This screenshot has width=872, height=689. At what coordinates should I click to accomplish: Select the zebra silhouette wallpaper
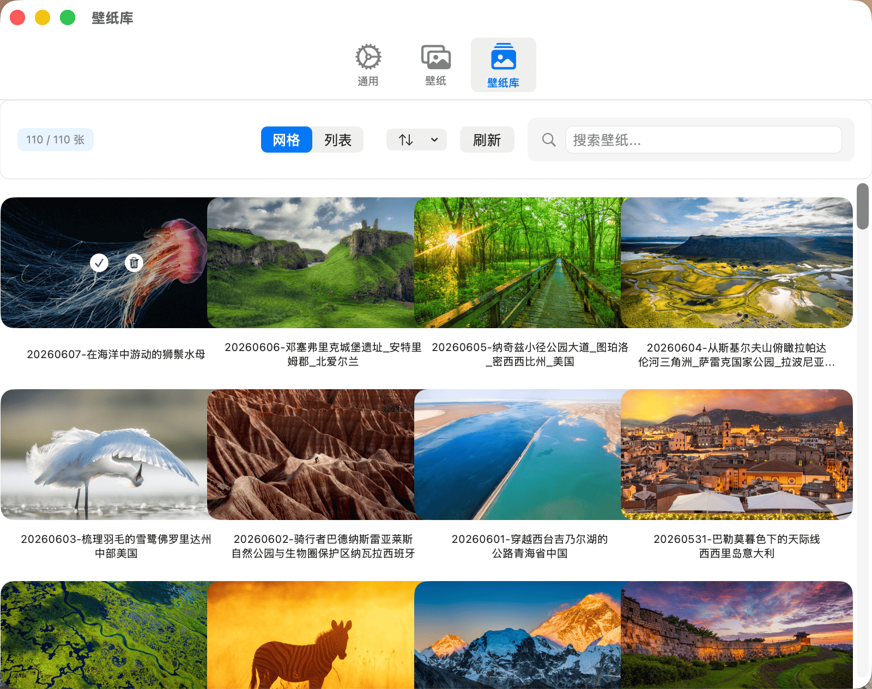tap(311, 634)
